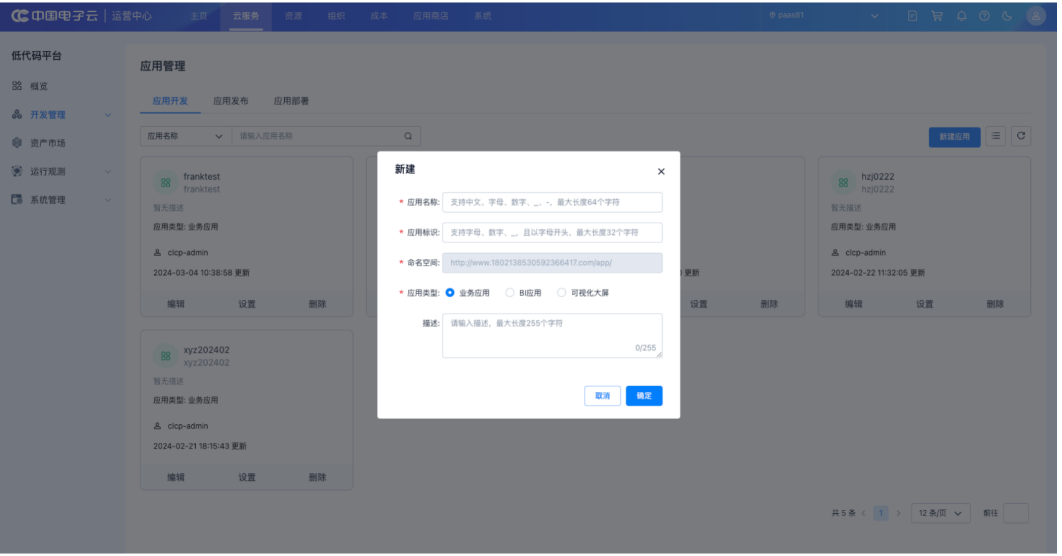Open the 成本 top menu item
Screen dimensions: 1062x556
[x=381, y=16]
